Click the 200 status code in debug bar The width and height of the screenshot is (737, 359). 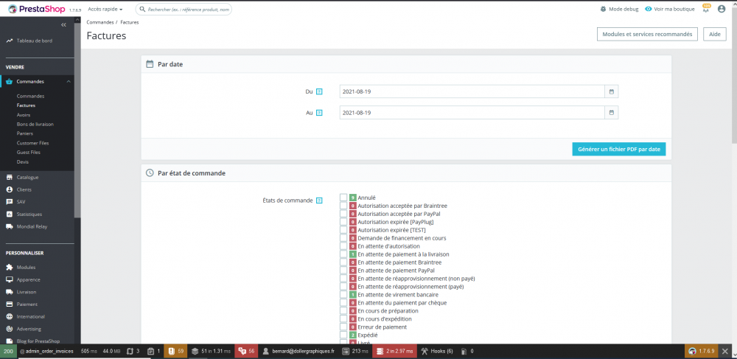(x=8, y=351)
